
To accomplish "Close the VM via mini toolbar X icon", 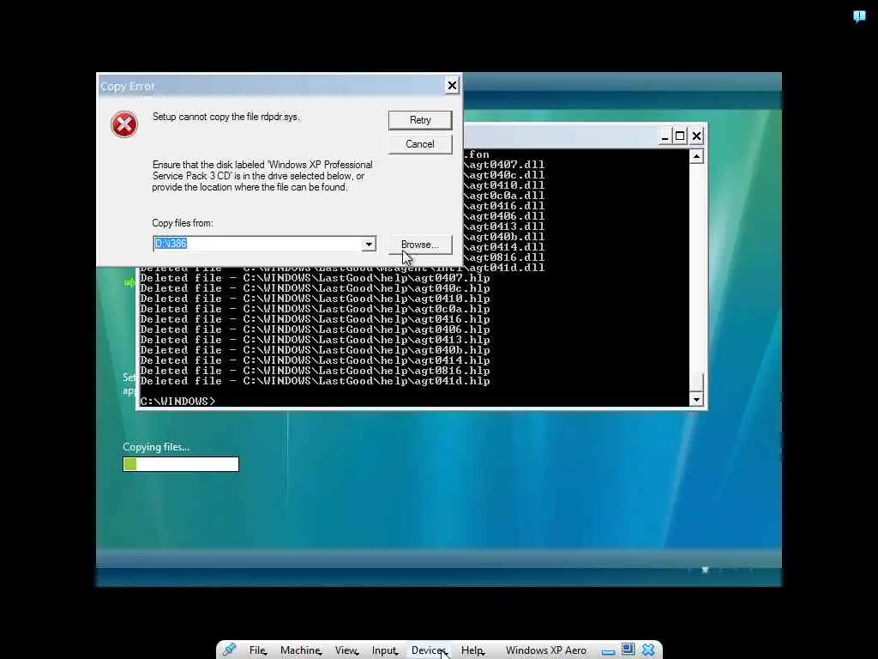I will tap(648, 650).
